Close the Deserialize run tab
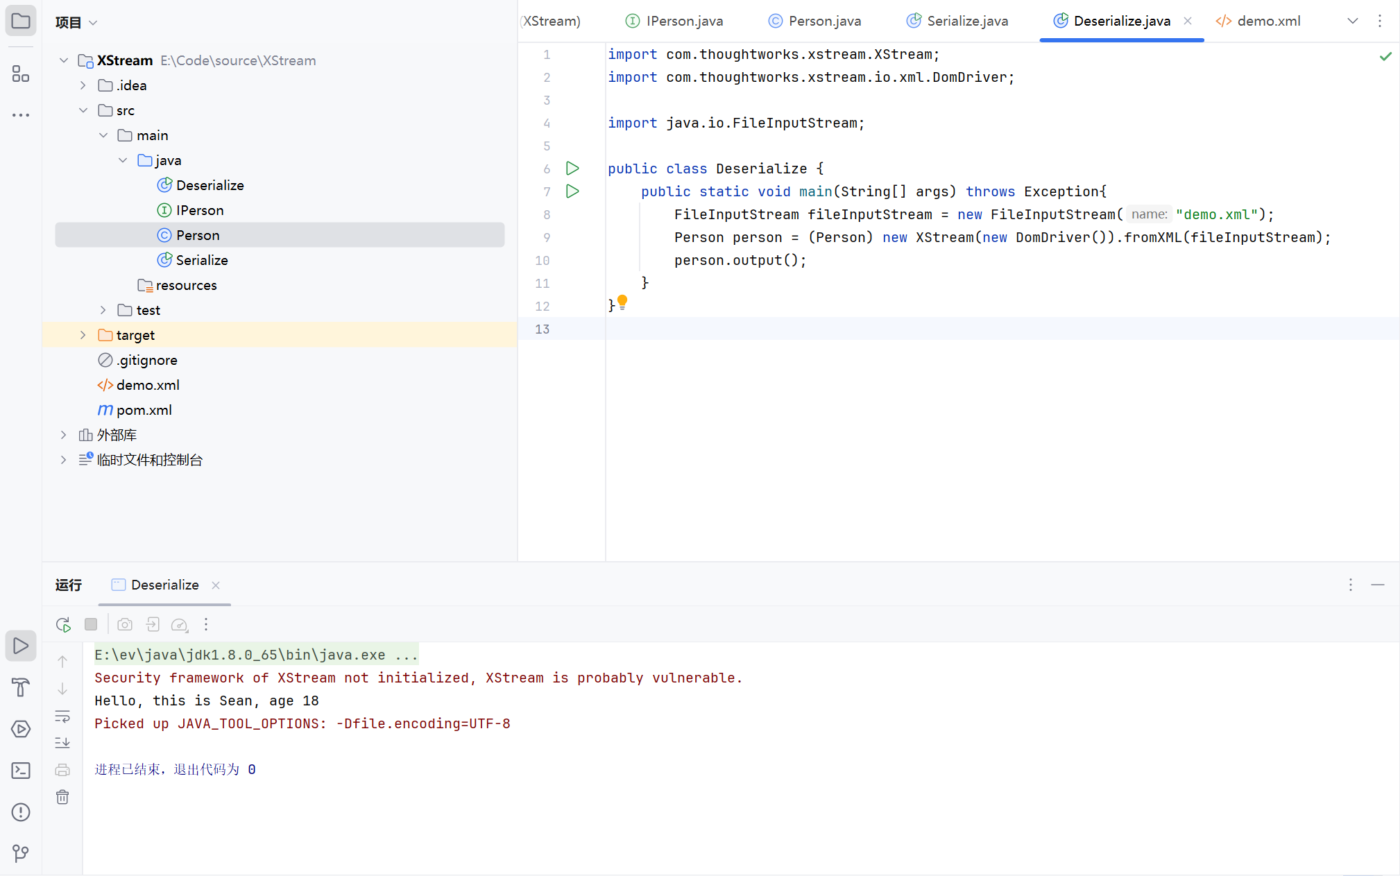The height and width of the screenshot is (876, 1400). click(216, 585)
